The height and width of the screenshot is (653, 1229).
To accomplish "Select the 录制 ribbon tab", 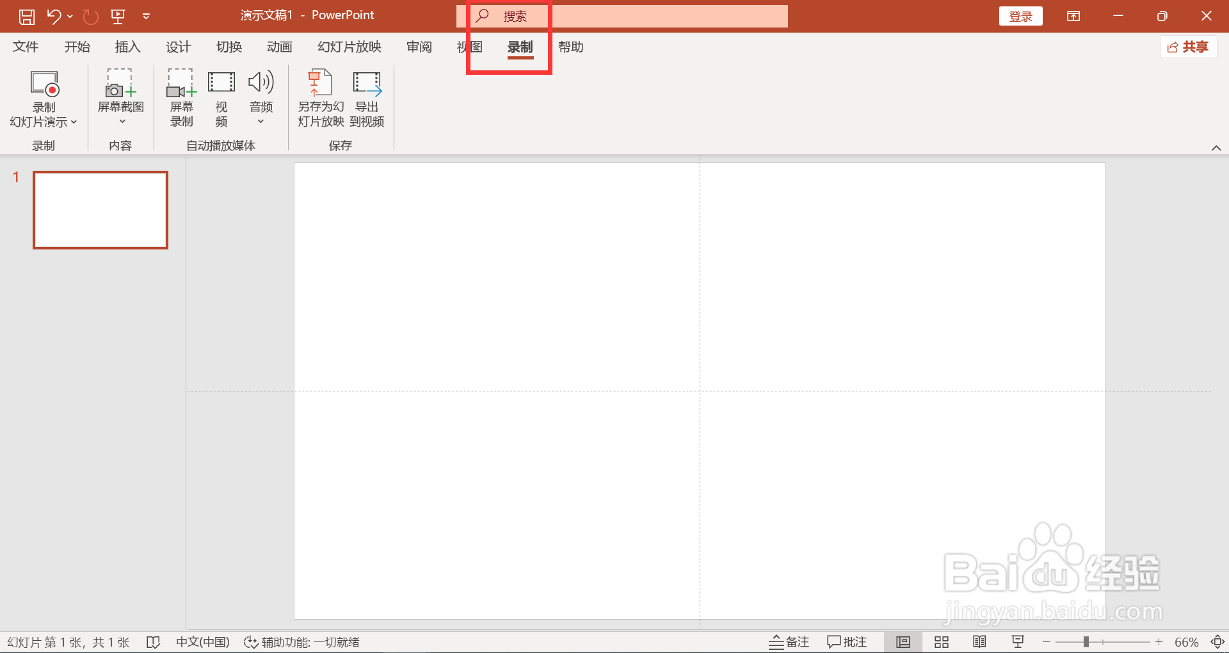I will [520, 47].
